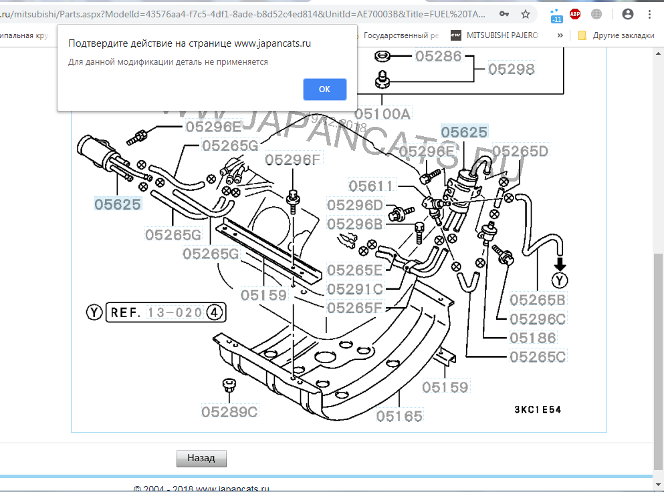Click the gray globe extension icon
The height and width of the screenshot is (492, 664).
pos(596,14)
